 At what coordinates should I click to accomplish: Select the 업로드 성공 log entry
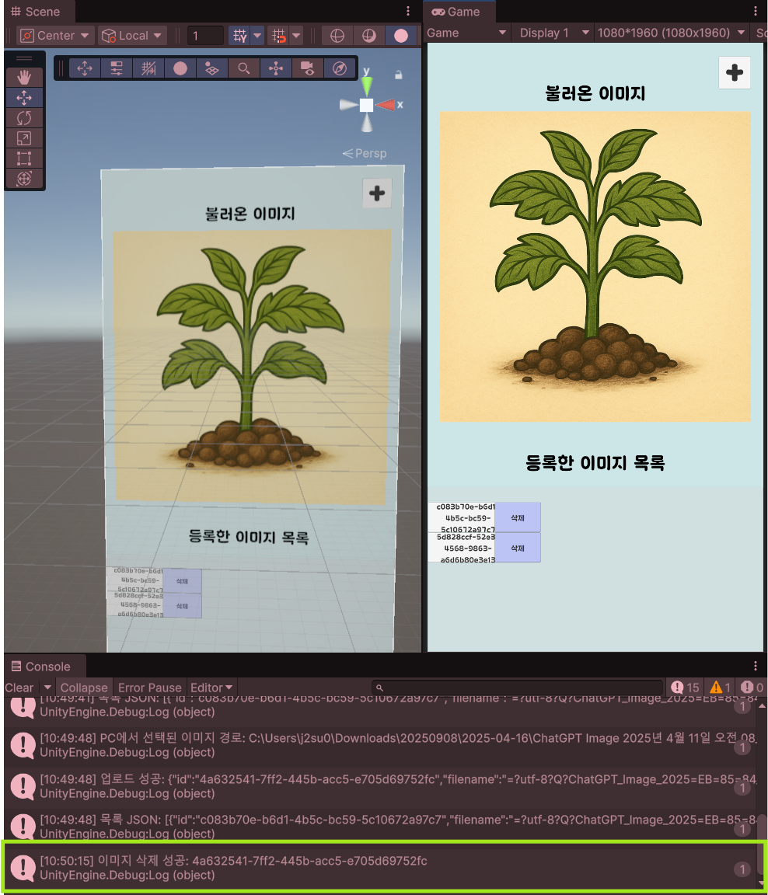(x=379, y=786)
